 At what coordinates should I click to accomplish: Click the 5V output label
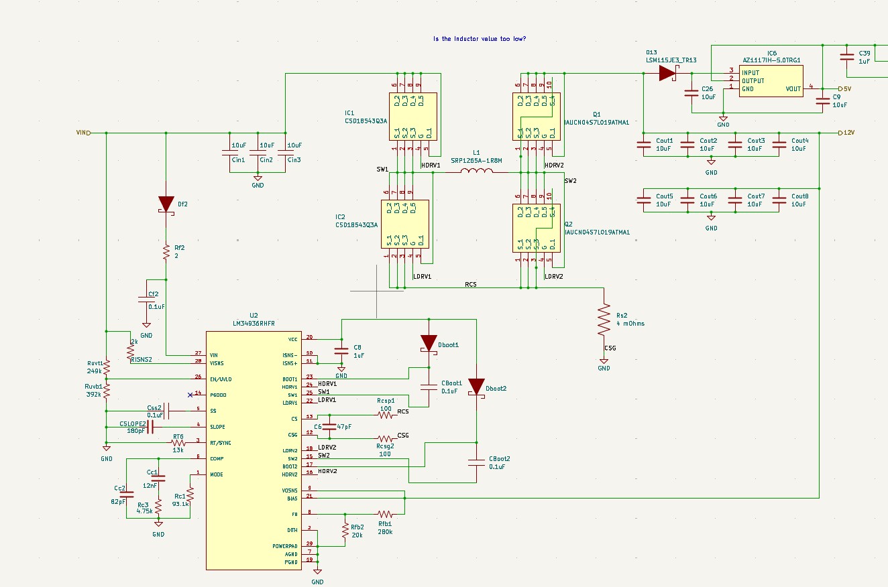[x=845, y=88]
